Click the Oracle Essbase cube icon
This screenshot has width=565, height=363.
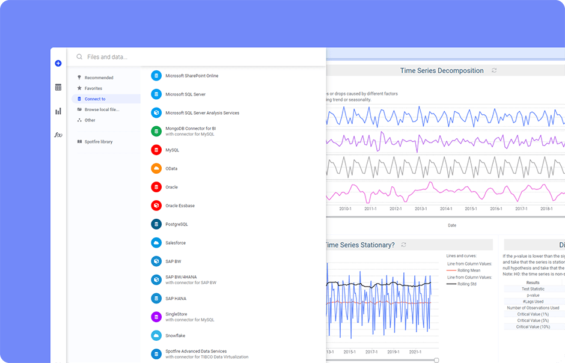pos(156,206)
